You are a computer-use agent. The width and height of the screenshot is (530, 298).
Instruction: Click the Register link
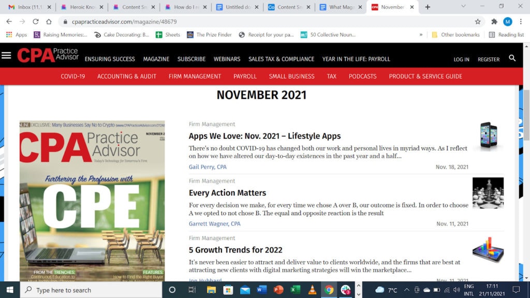point(489,59)
